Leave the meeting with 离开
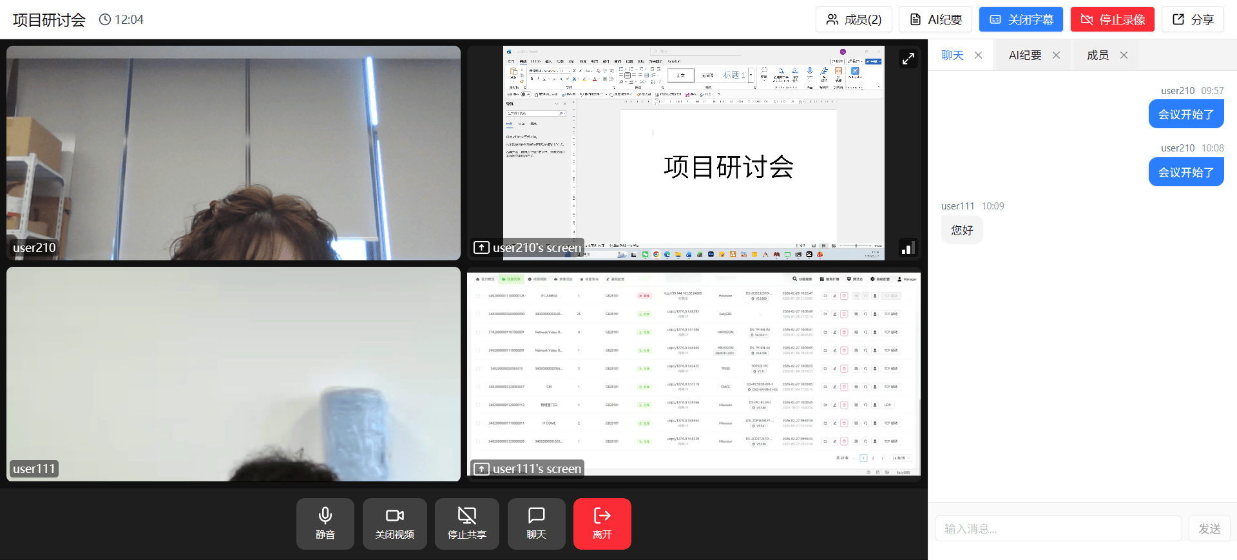1237x560 pixels. (602, 524)
